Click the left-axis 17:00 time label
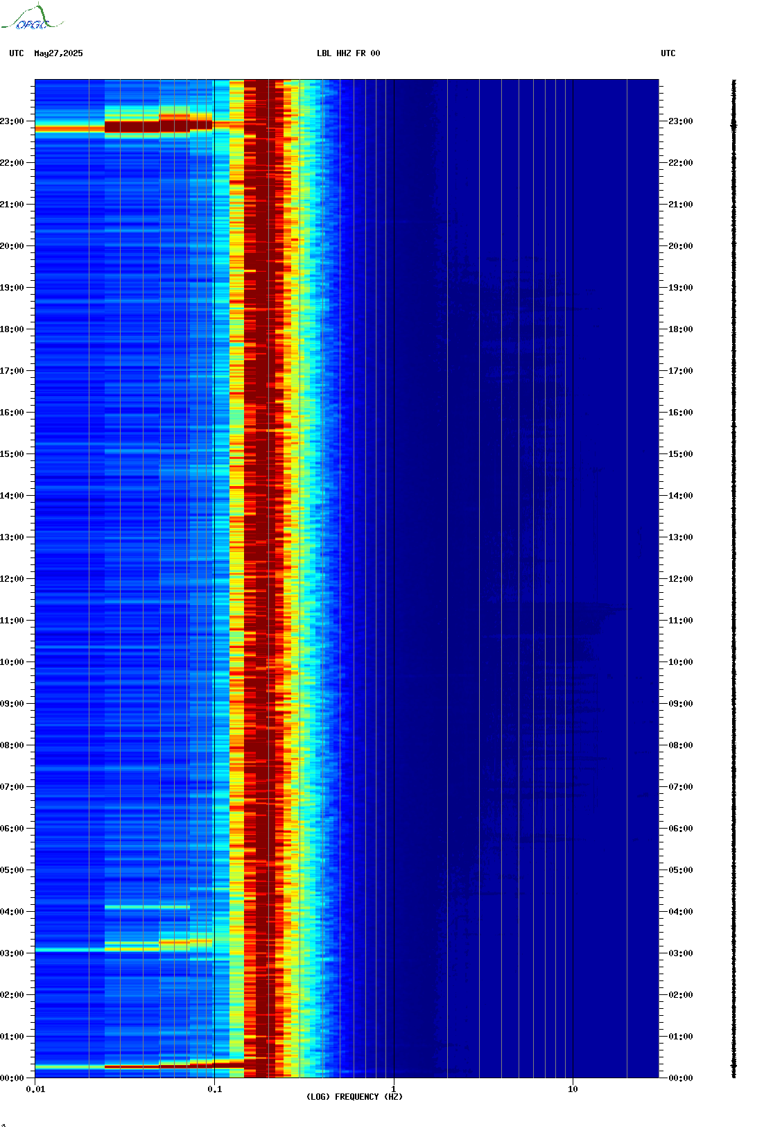 [x=12, y=371]
